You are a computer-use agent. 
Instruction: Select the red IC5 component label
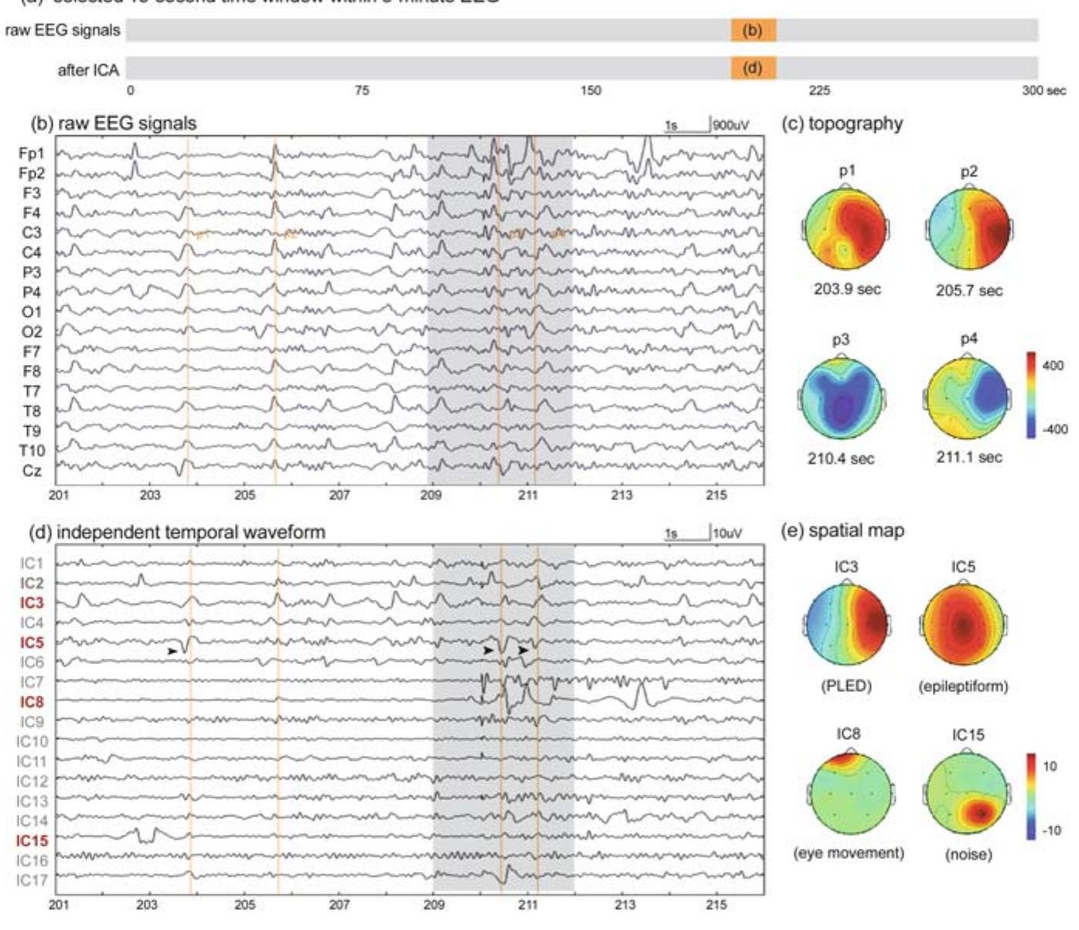(x=32, y=642)
